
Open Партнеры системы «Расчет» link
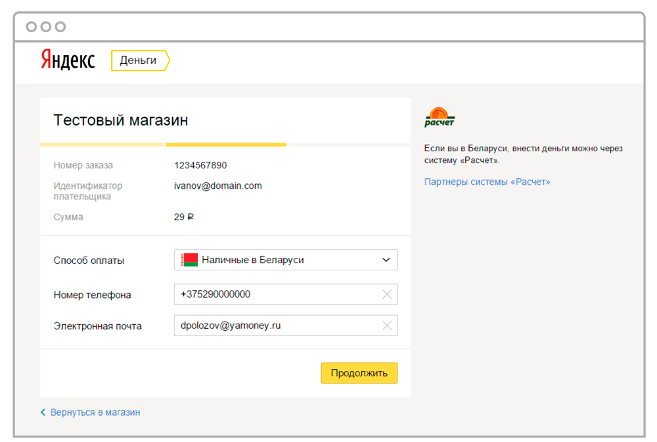pos(487,182)
